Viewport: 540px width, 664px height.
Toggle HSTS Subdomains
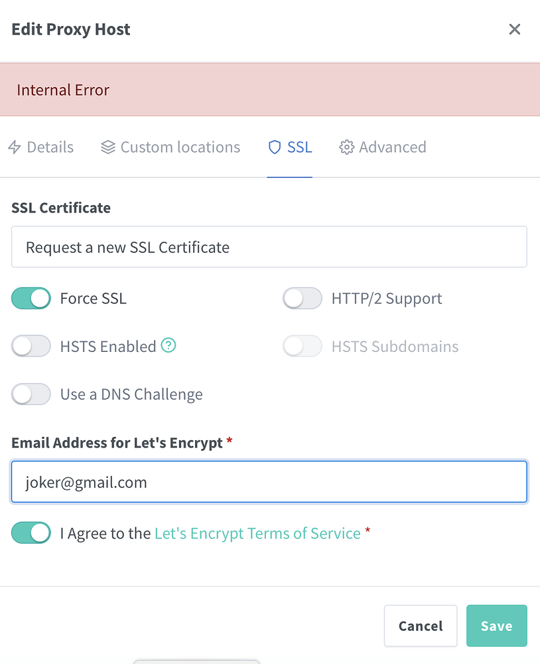coord(302,346)
